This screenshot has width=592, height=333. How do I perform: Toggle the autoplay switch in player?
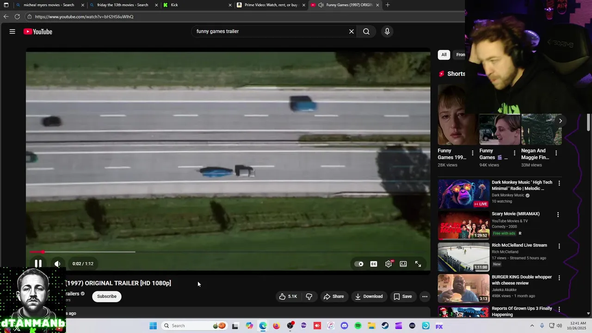coord(359,264)
